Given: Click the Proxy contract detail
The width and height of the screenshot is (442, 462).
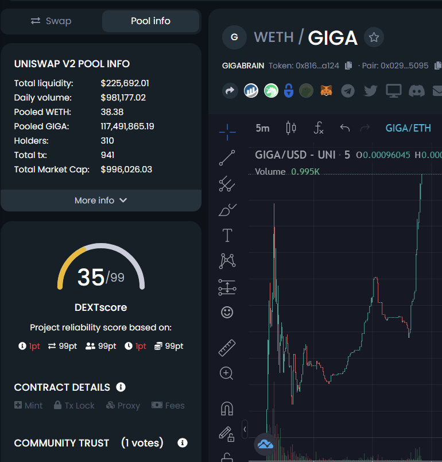Looking at the screenshot, I should tap(123, 406).
